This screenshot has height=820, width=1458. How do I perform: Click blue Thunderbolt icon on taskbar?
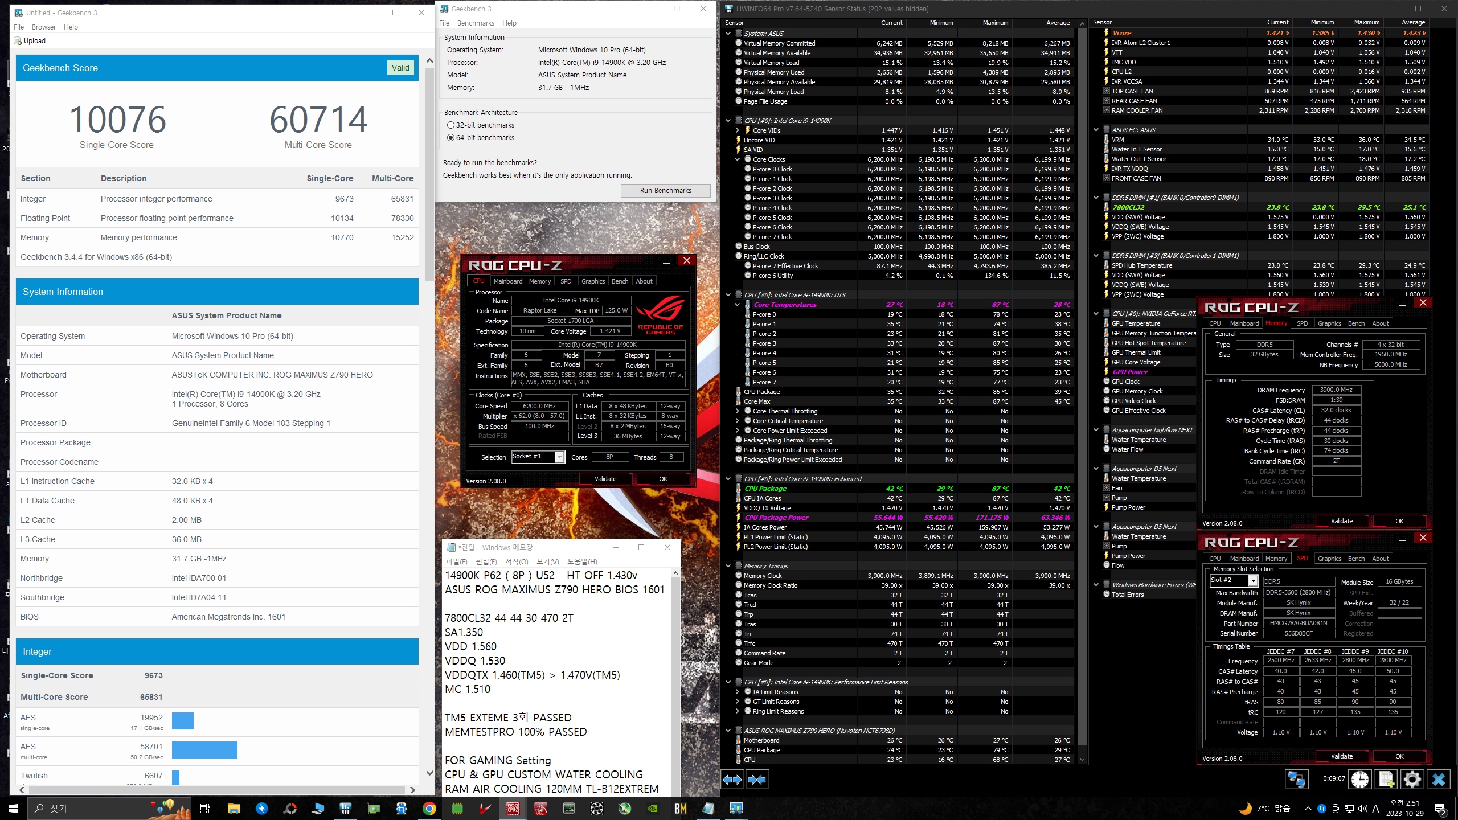[261, 809]
